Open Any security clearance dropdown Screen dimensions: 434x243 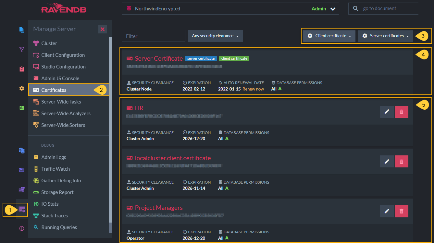coord(215,36)
